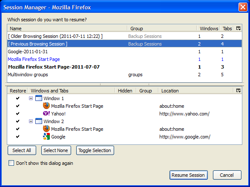
Task: Select Mozilla Firefox Start Page-2011-07-07 session
Action: [x=124, y=67]
